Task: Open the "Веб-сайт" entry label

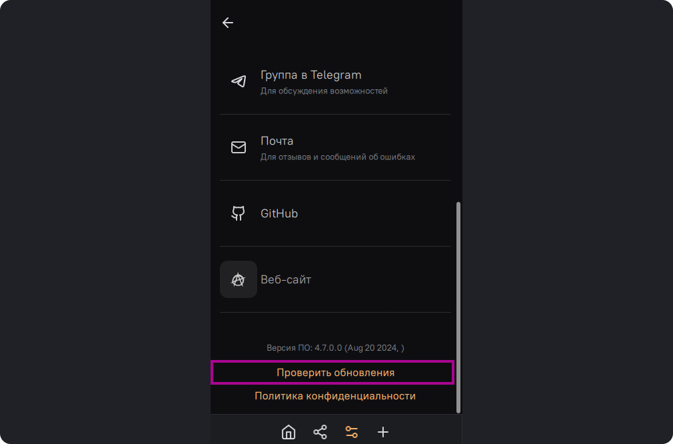Action: click(x=286, y=280)
